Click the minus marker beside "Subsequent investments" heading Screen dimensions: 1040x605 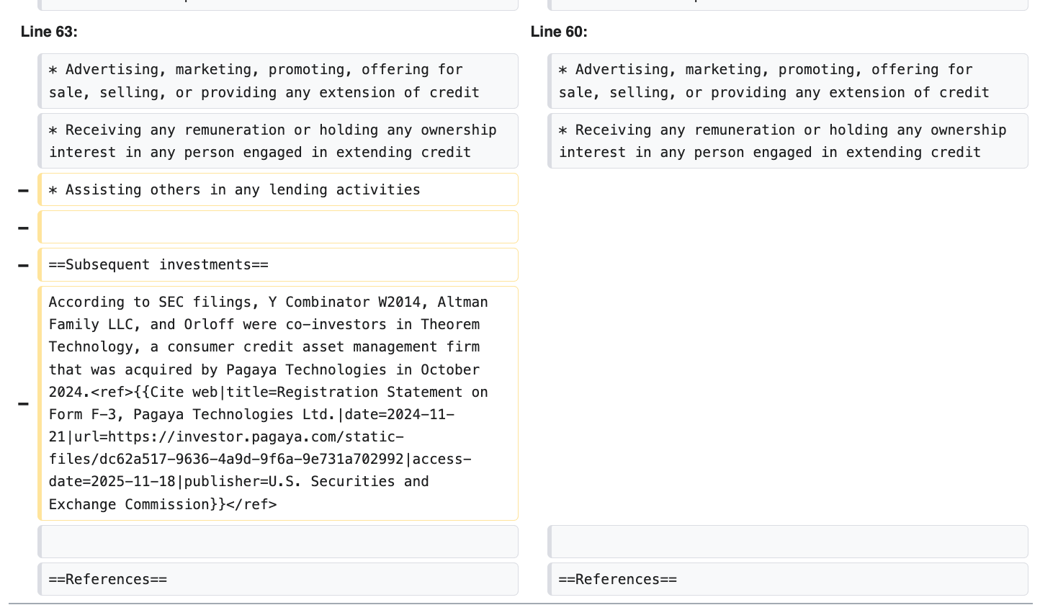click(x=23, y=265)
